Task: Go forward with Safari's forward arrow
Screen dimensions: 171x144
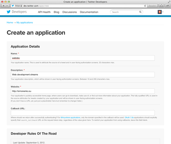Action: click(7, 5)
